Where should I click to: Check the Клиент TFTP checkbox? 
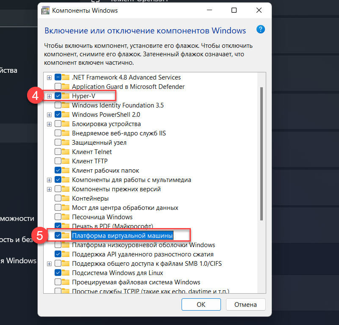click(58, 161)
